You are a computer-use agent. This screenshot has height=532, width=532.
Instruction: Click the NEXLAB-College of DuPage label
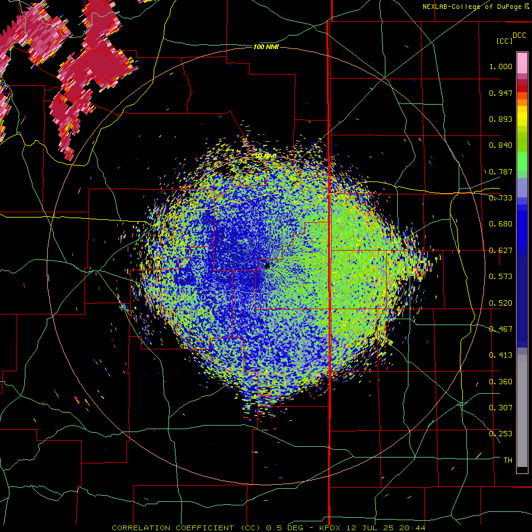[x=472, y=7]
